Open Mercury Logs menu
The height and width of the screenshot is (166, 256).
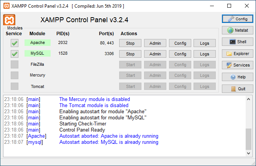tap(205, 75)
